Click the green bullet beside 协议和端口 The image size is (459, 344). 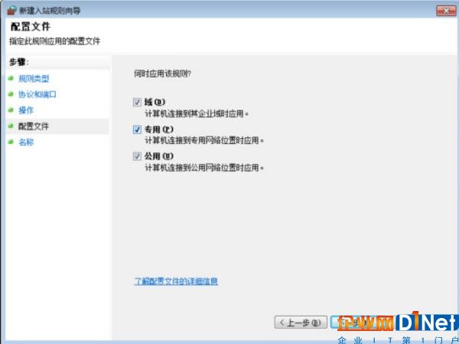tap(11, 94)
